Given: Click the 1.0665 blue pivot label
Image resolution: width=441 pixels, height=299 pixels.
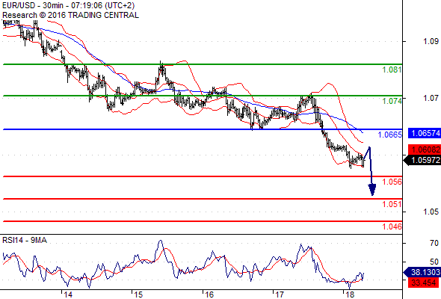Looking at the screenshot, I should click(390, 135).
